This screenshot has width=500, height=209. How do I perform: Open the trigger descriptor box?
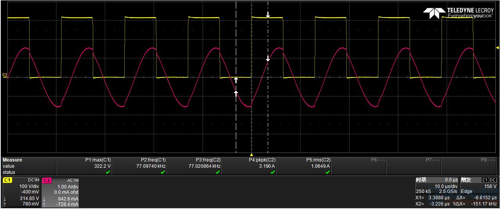[x=479, y=186]
